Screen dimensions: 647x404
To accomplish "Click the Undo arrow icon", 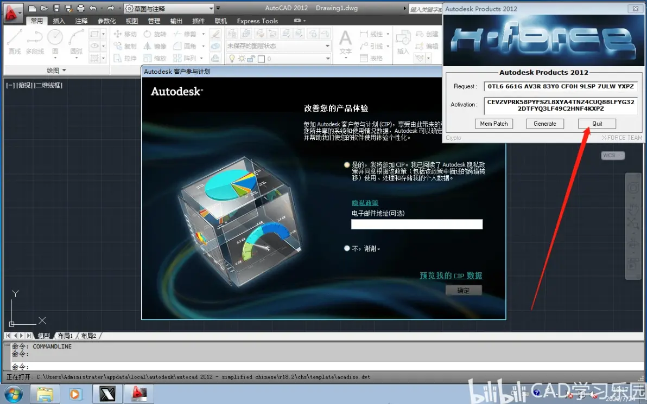I will [x=93, y=8].
